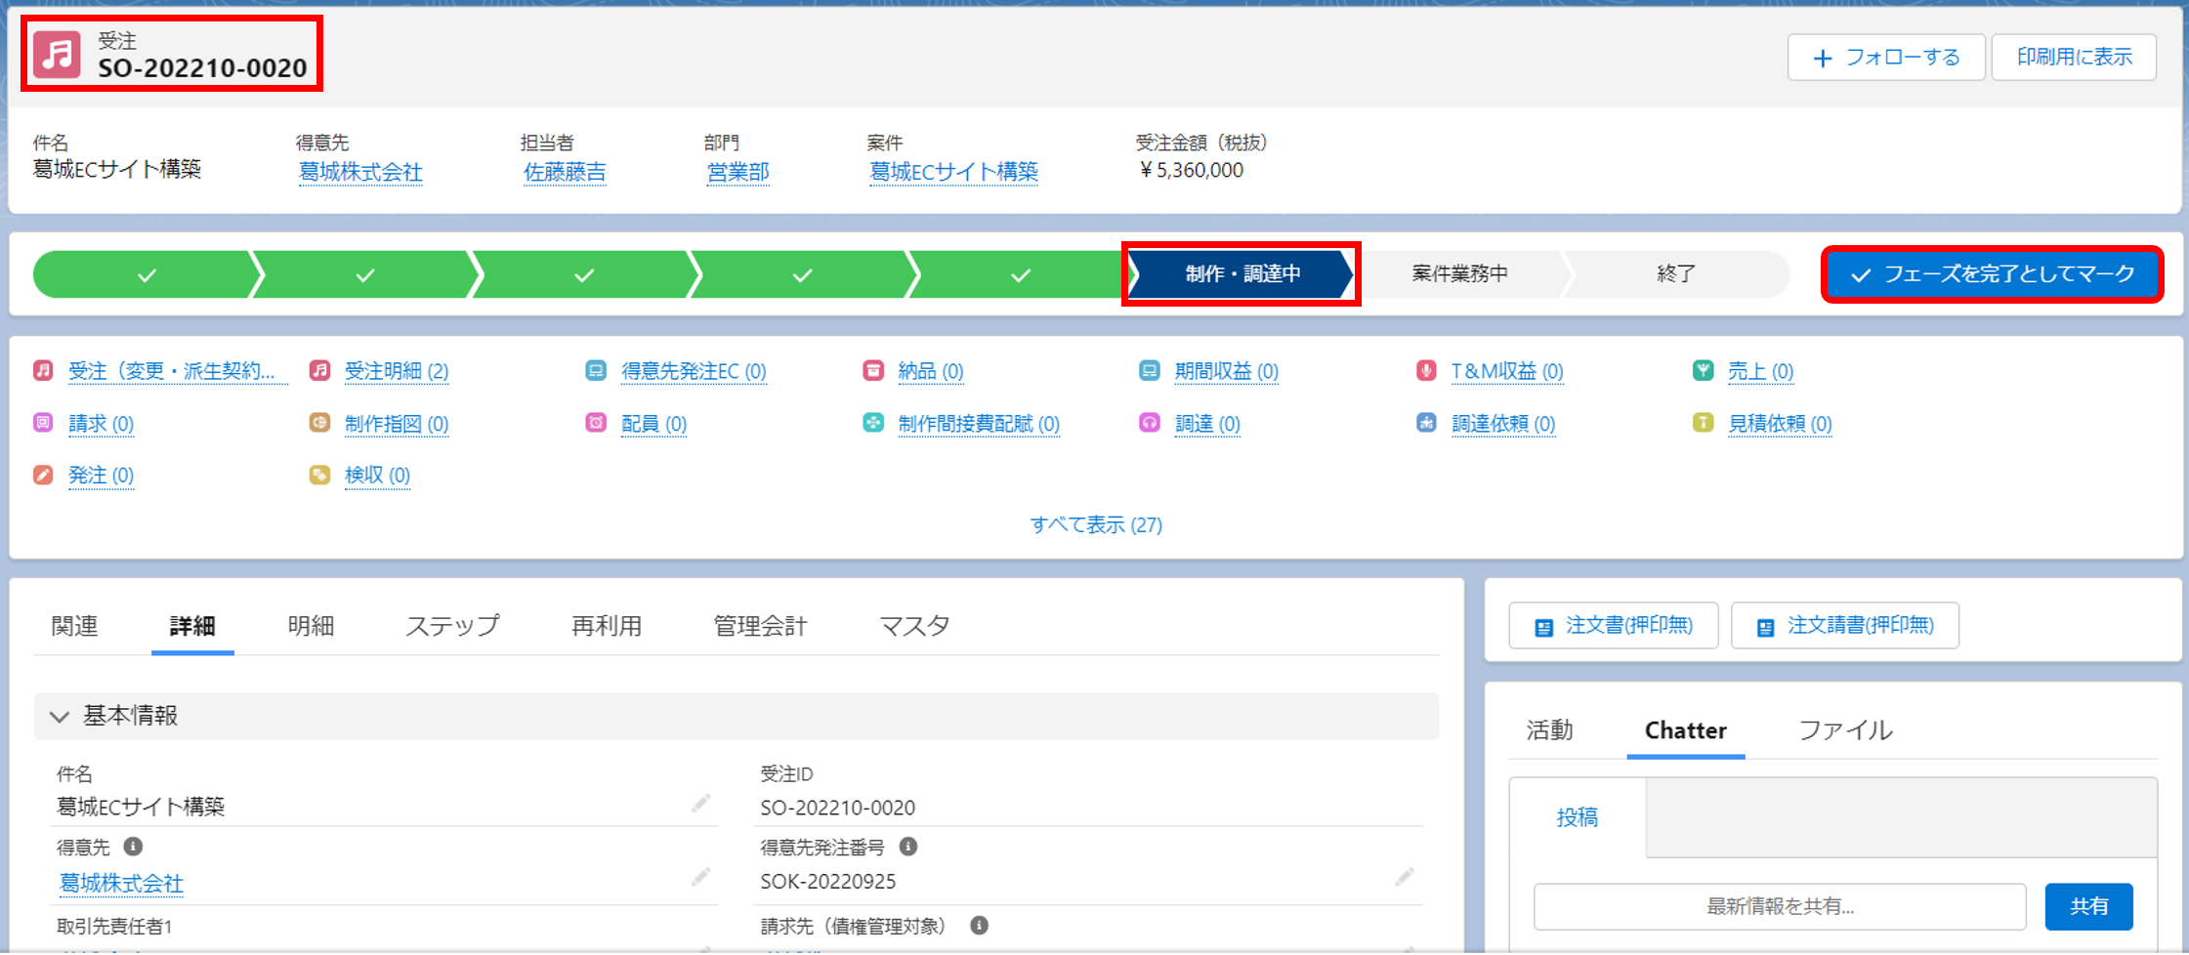Expand related lists with すべて表示 (27)
Image resolution: width=2189 pixels, height=955 pixels.
(1095, 525)
